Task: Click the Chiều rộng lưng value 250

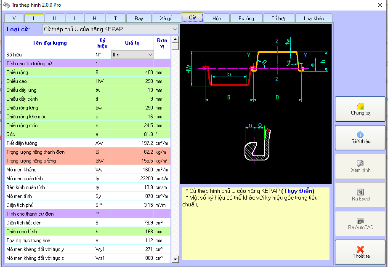Action: click(133, 108)
